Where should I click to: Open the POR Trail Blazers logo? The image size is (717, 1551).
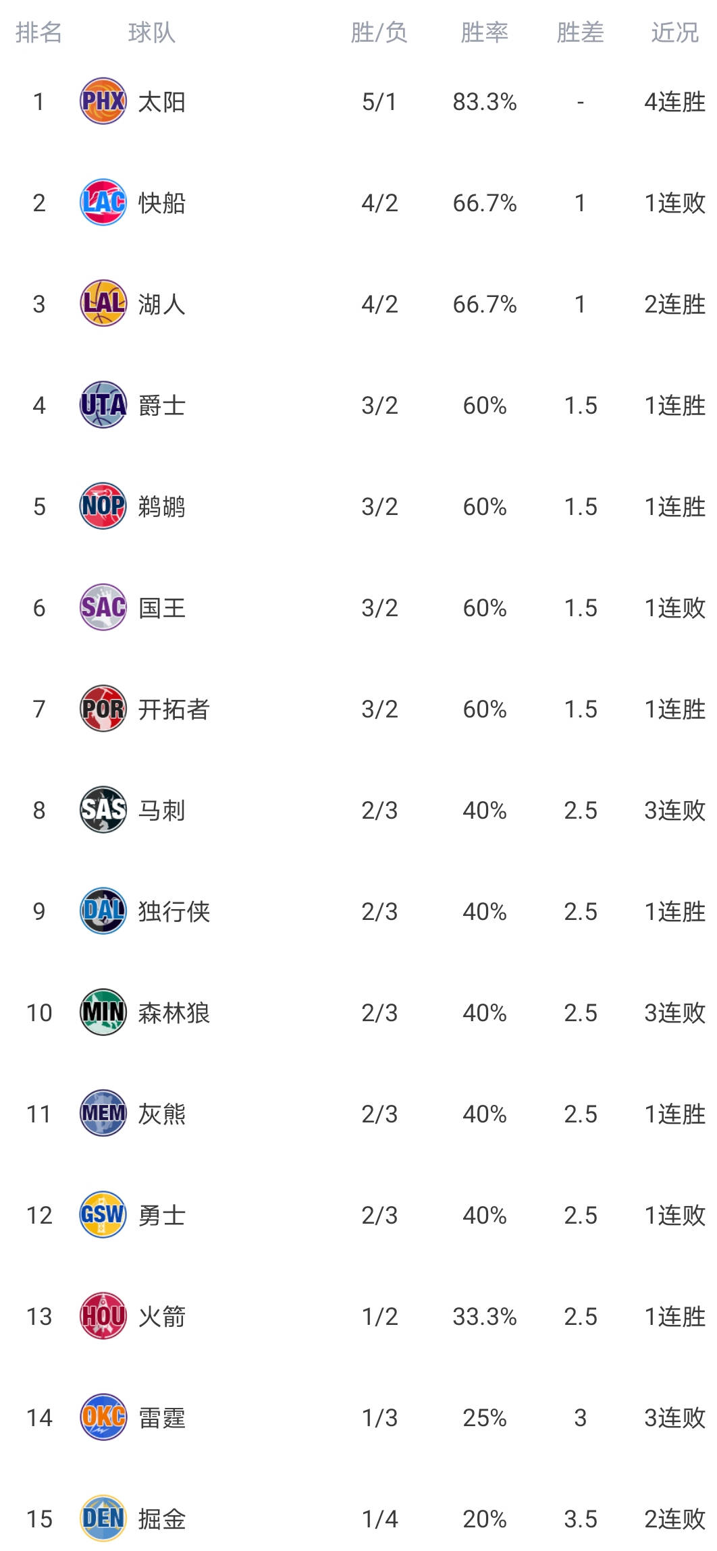pyautogui.click(x=103, y=709)
